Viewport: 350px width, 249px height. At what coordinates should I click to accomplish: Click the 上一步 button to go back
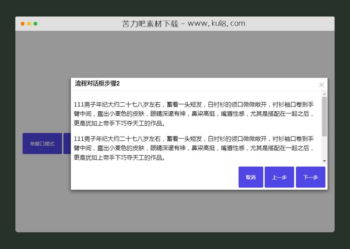280,177
